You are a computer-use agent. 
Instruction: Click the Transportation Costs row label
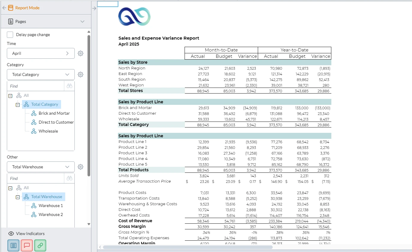click(x=139, y=198)
